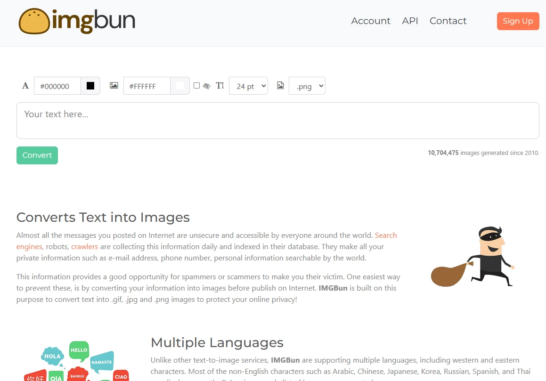Click the HOLA speech bubble graphic
Image resolution: width=546 pixels, height=381 pixels.
pos(52,356)
